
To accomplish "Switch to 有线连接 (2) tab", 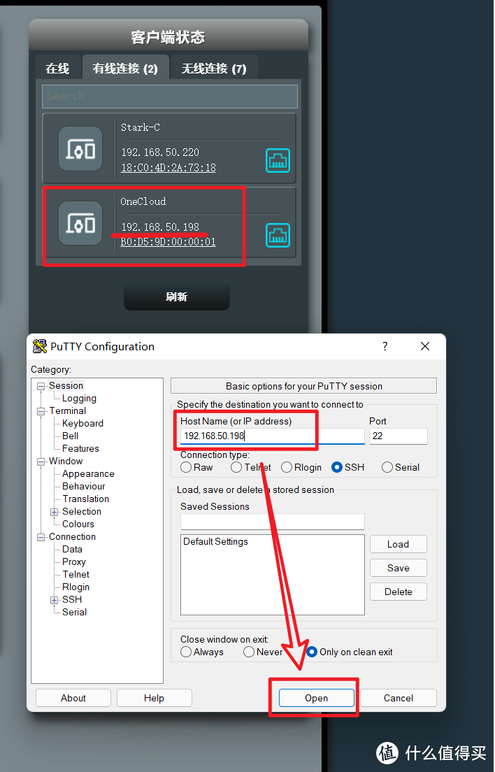I will coord(125,68).
